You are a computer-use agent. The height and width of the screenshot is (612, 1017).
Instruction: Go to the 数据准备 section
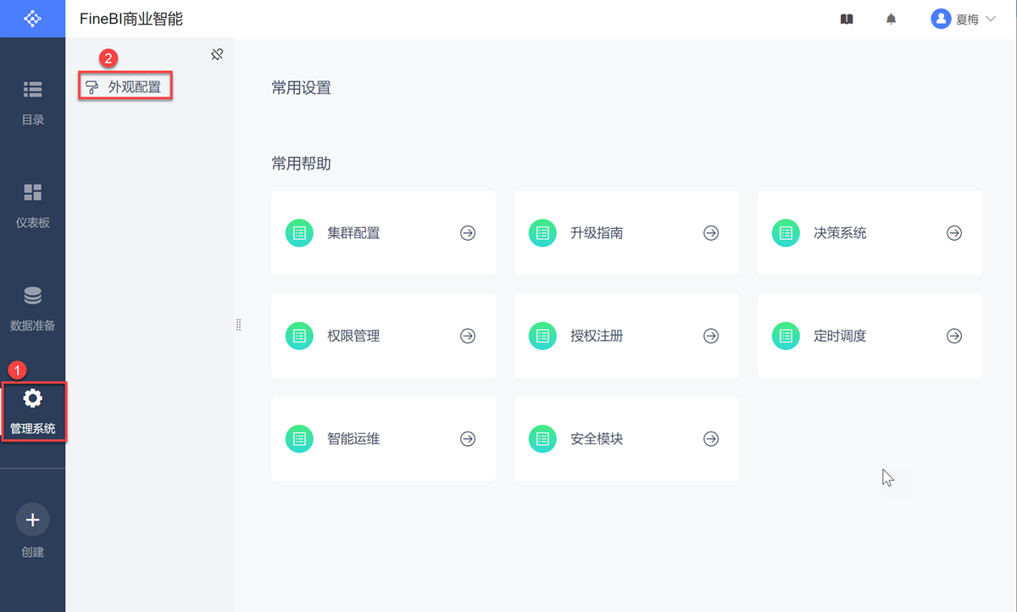tap(32, 307)
